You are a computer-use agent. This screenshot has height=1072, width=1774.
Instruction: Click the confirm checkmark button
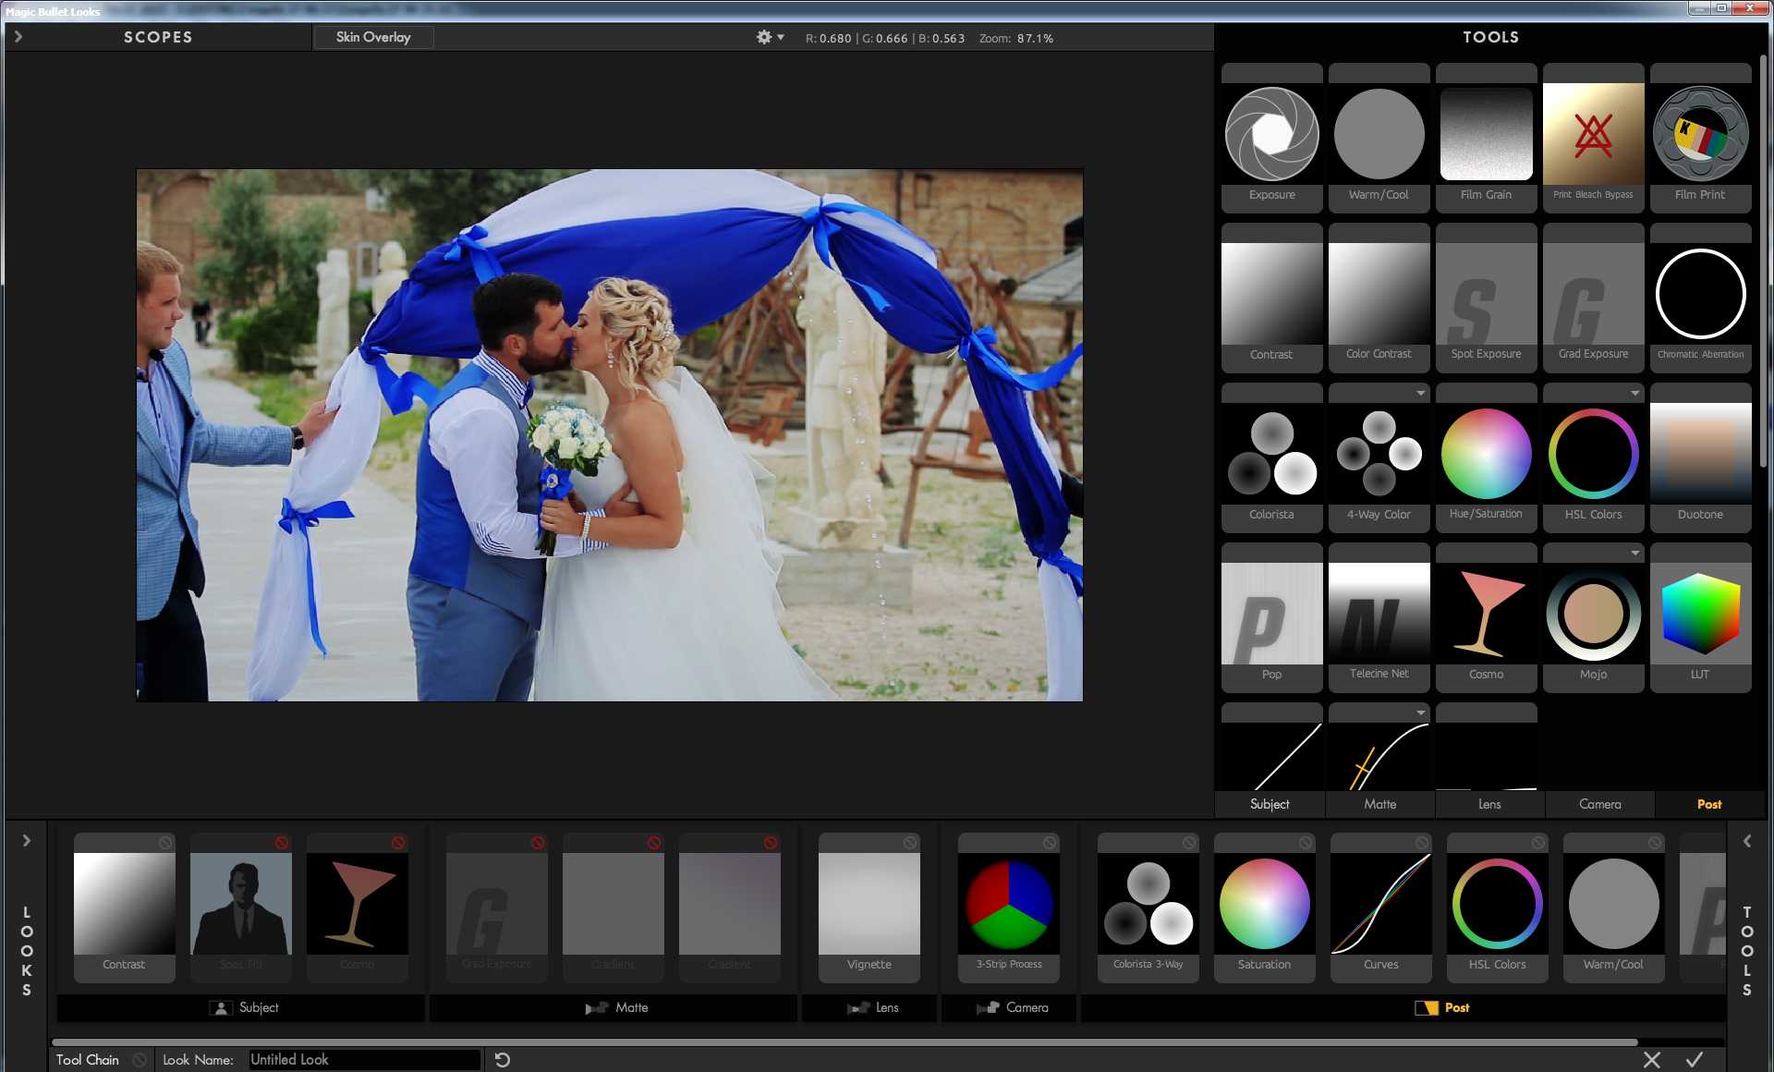1695,1059
